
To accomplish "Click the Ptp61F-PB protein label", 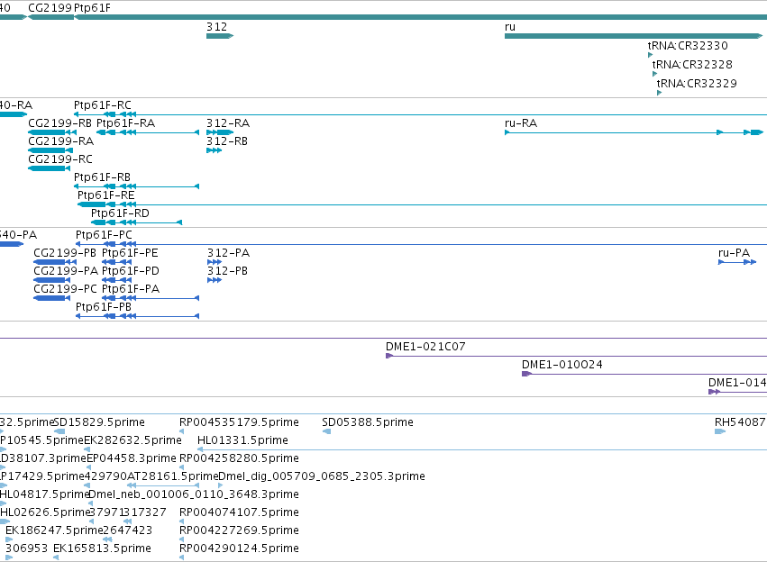I will 104,307.
